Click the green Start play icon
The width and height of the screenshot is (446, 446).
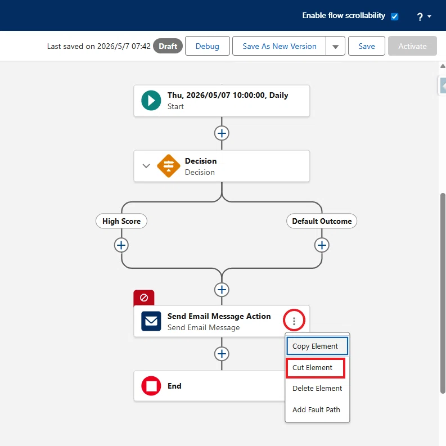(x=151, y=101)
